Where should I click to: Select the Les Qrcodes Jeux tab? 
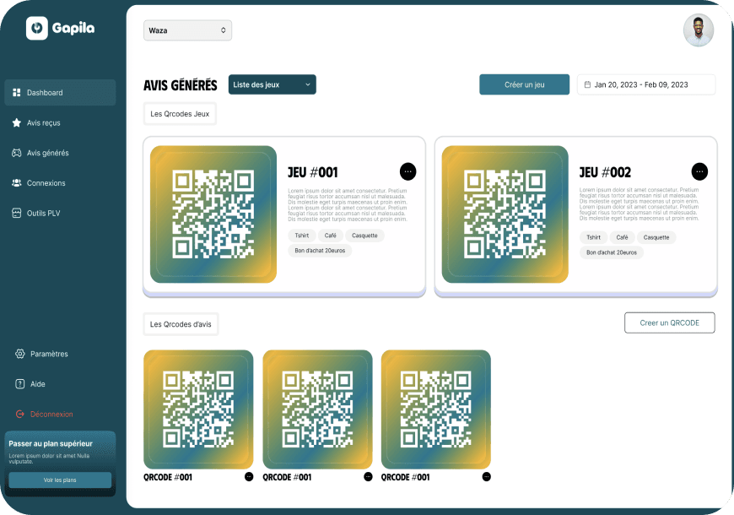coord(180,114)
